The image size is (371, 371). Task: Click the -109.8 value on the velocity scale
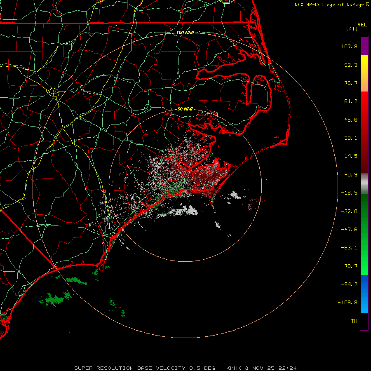click(348, 303)
